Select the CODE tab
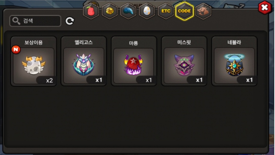The height and width of the screenshot is (155, 275). pos(184,11)
